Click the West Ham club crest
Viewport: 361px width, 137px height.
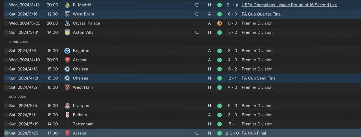(67, 87)
